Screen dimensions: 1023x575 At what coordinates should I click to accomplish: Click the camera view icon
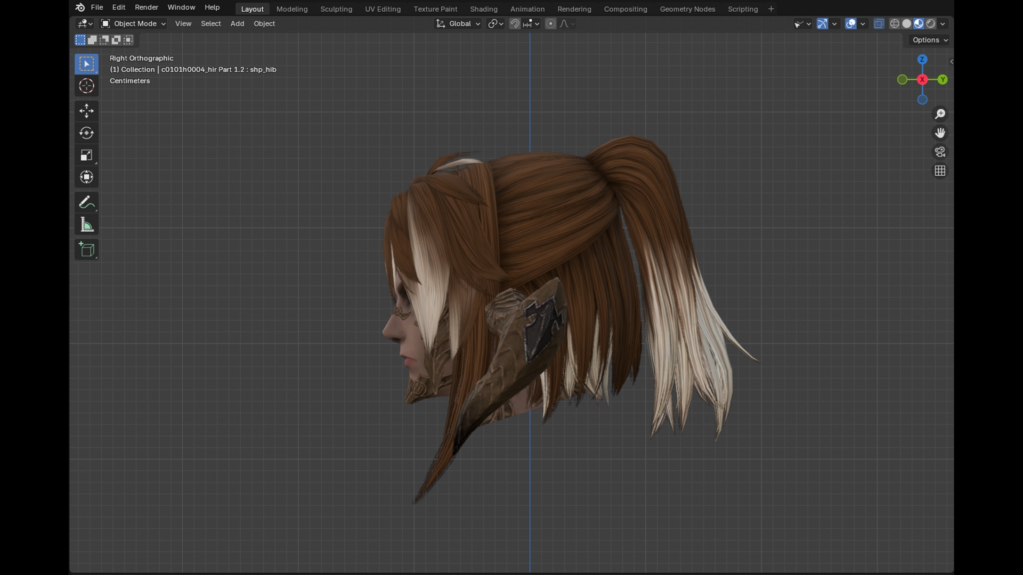(x=940, y=152)
